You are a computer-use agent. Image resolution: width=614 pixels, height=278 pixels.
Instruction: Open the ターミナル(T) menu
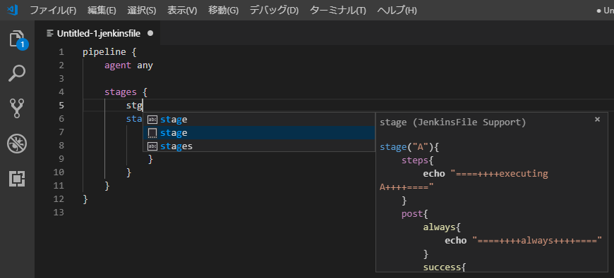(x=338, y=11)
